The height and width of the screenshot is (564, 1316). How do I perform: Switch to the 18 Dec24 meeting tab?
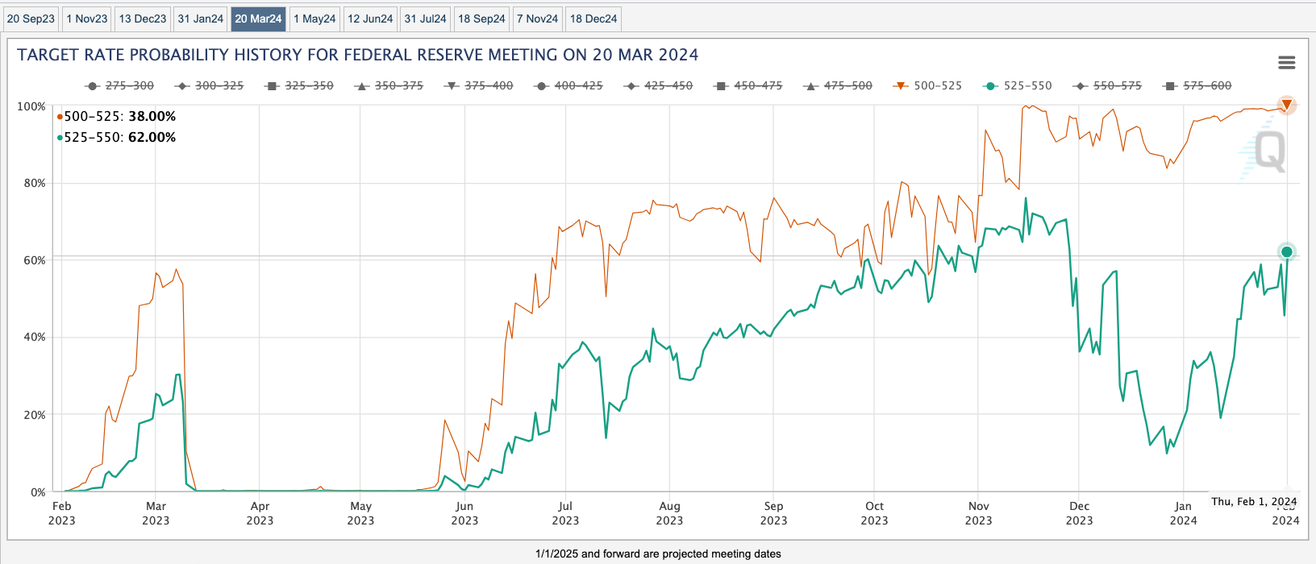point(593,19)
